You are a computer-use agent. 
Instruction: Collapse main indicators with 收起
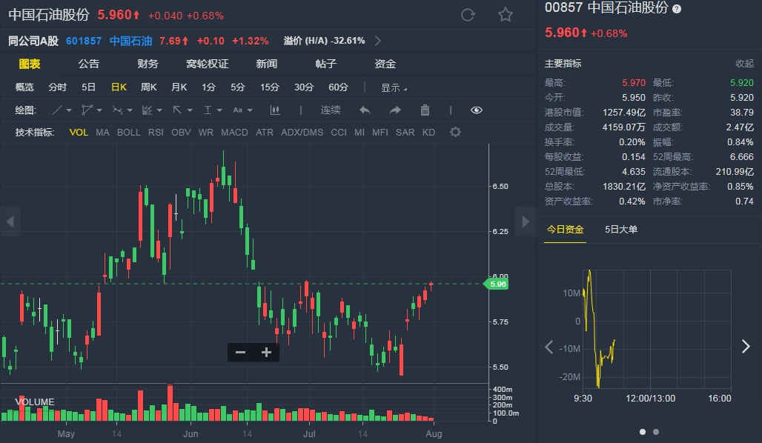pyautogui.click(x=744, y=64)
